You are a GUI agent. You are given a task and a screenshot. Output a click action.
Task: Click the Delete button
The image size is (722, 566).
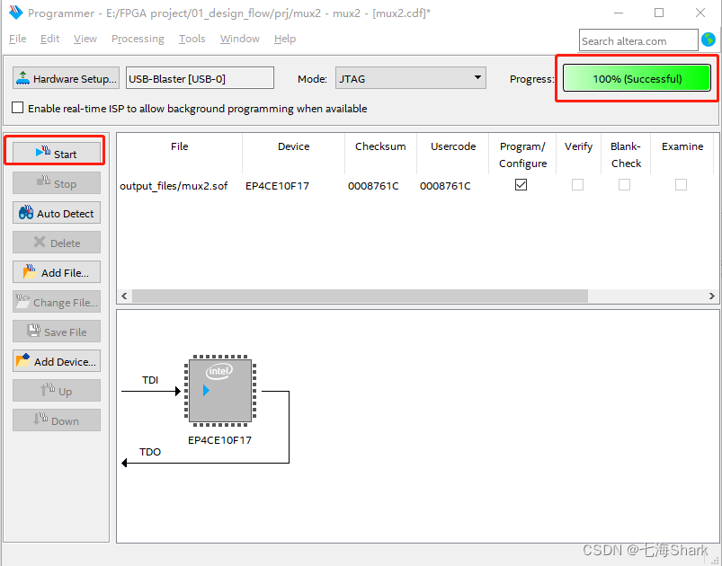click(56, 243)
